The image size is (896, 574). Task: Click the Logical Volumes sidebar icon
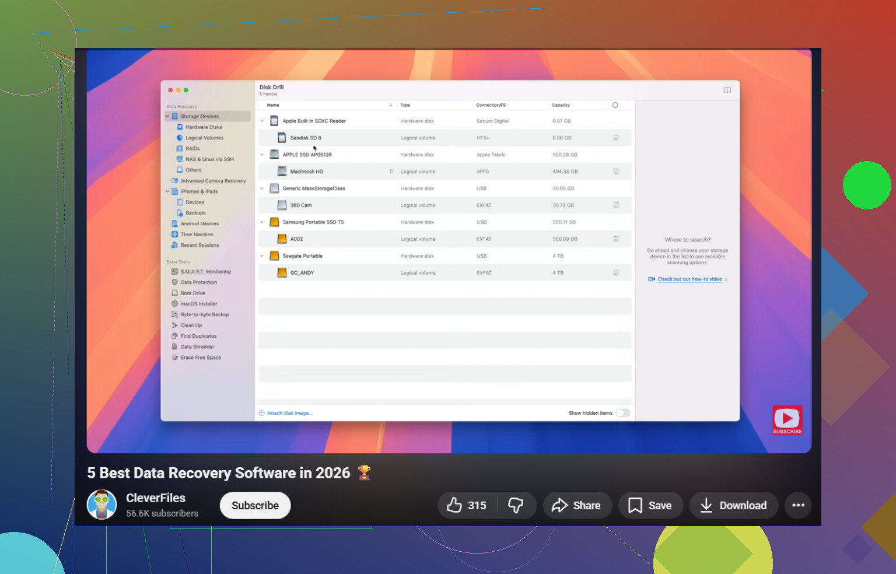pyautogui.click(x=180, y=138)
